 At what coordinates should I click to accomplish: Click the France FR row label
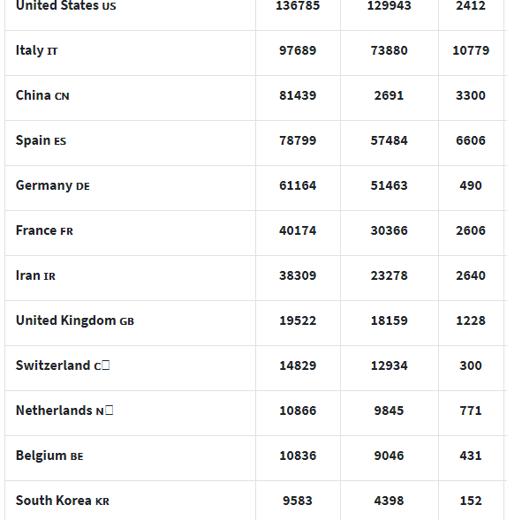coord(44,230)
